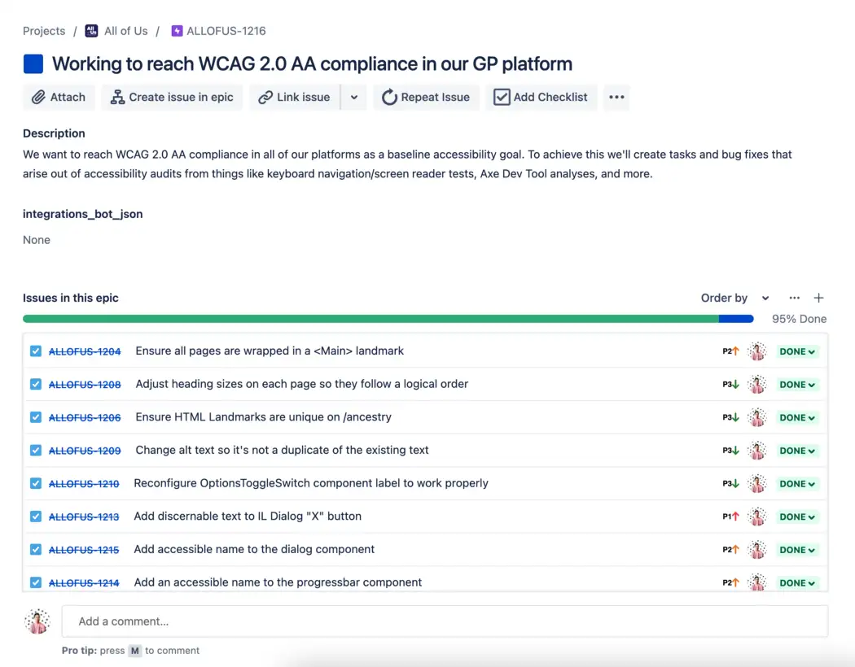Toggle the ALLOFUS-1206 issue type checkbox icon
This screenshot has height=667, width=855.
click(36, 417)
